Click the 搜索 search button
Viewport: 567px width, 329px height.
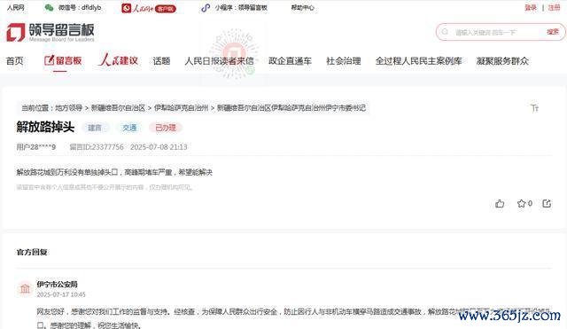[x=553, y=32]
